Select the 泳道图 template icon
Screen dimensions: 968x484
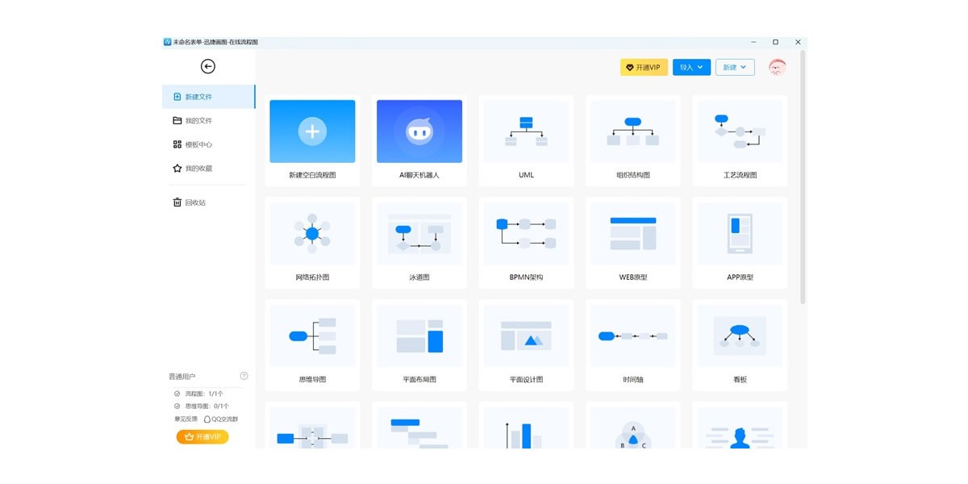[419, 234]
